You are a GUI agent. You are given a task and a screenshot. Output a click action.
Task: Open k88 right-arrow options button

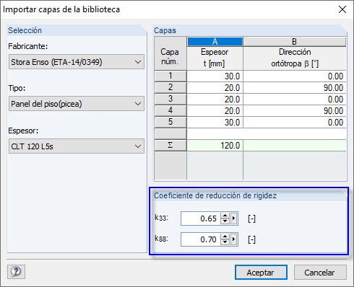coord(233,239)
